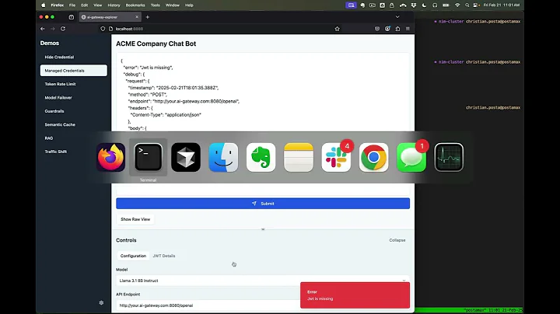The image size is (560, 314).
Task: Dismiss the red Jwt is missing error toast
Action: click(x=355, y=295)
